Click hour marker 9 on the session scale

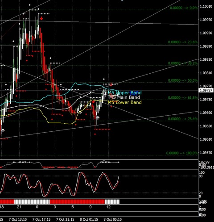coord(91,207)
